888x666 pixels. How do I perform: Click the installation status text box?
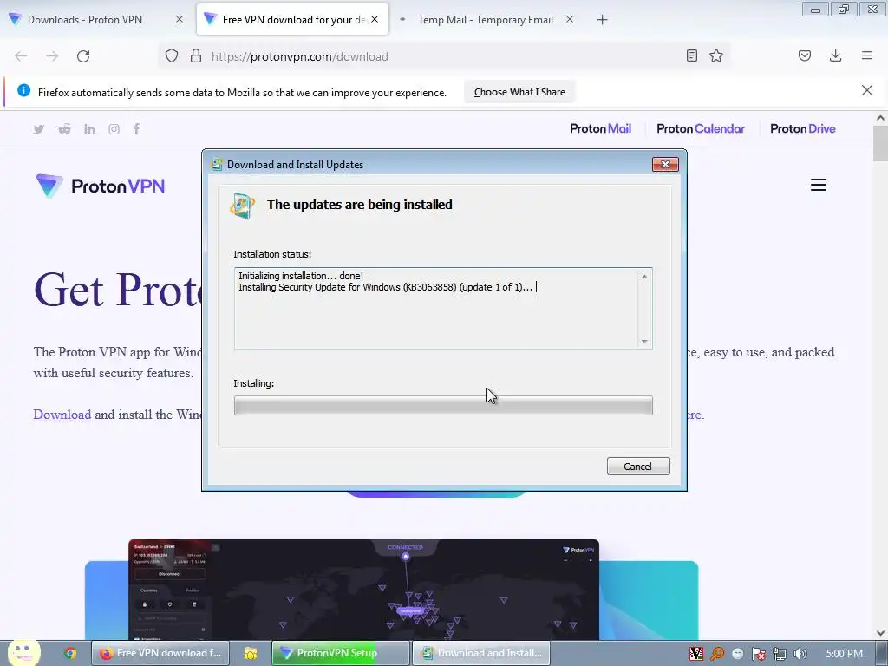click(x=443, y=309)
